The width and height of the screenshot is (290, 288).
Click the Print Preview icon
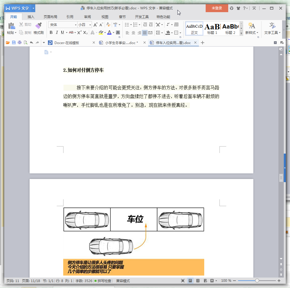[x=25, y=43]
